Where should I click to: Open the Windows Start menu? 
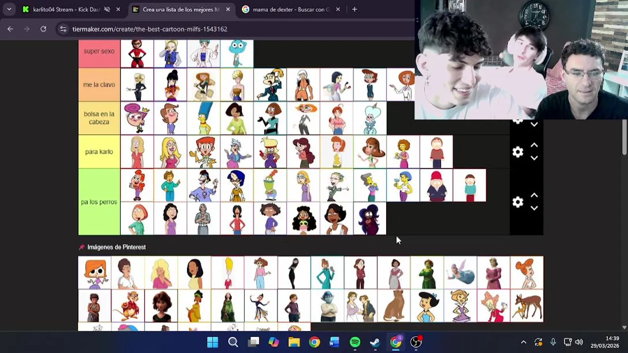[x=212, y=342]
